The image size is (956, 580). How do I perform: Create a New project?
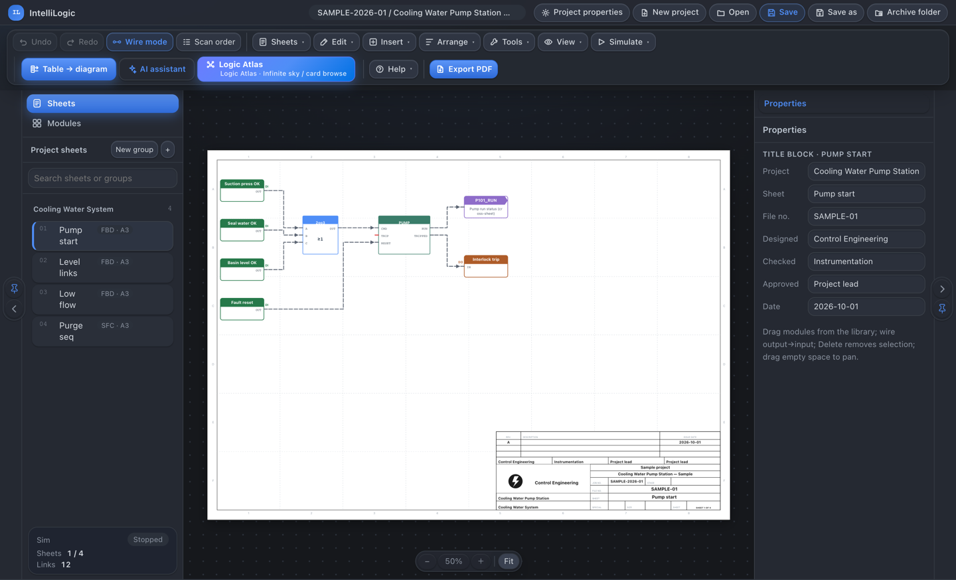click(669, 13)
